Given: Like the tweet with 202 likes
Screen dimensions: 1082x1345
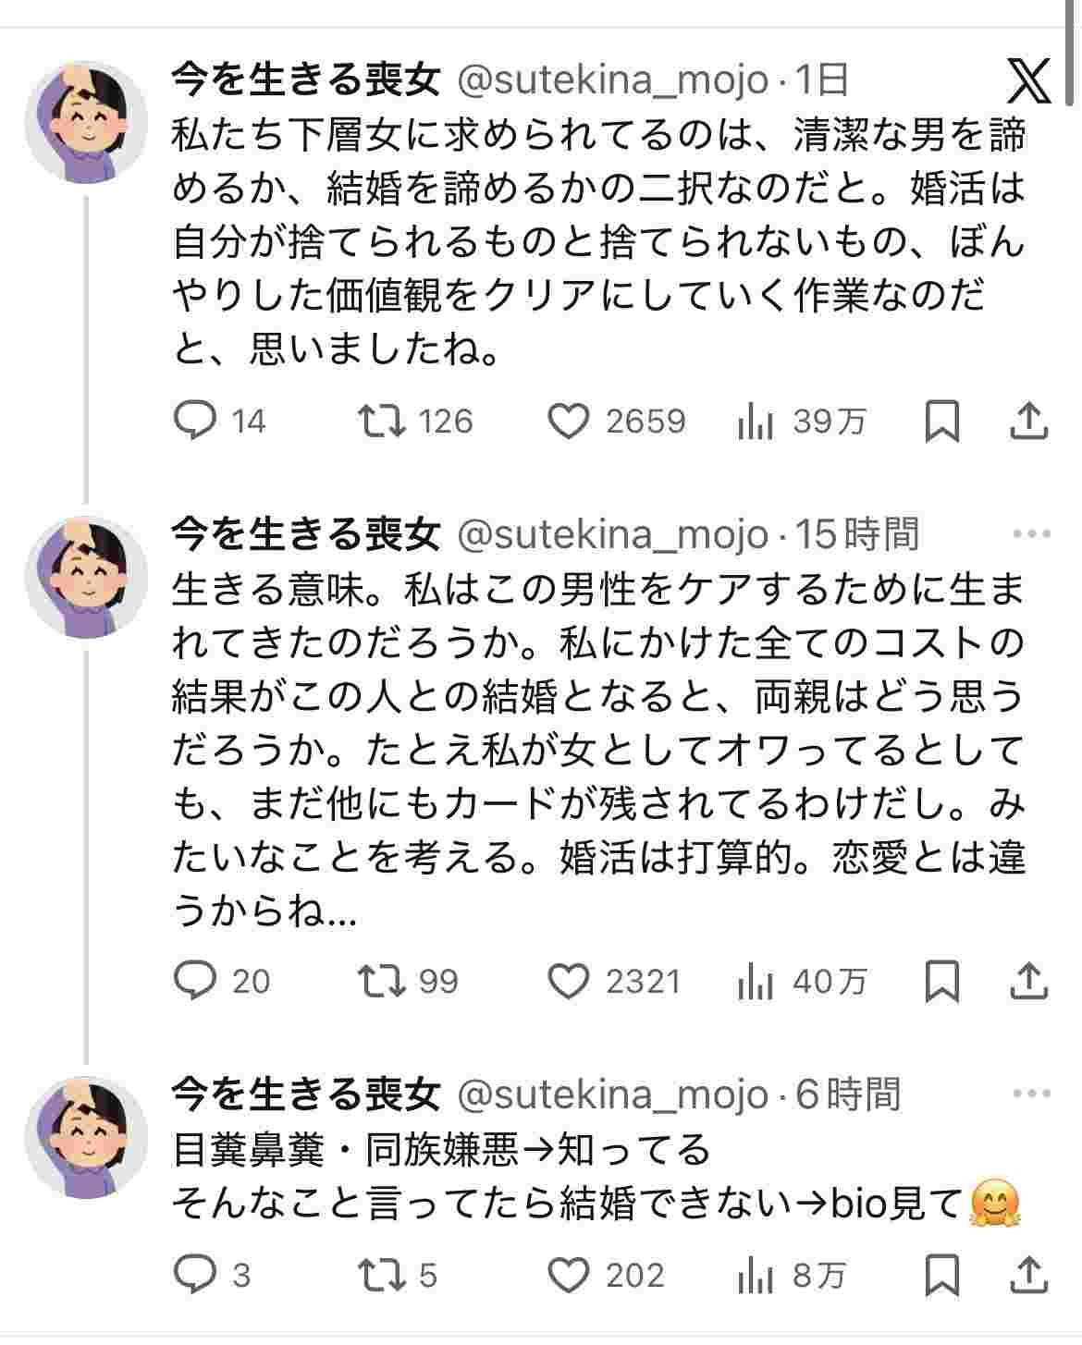Looking at the screenshot, I should point(569,1277).
